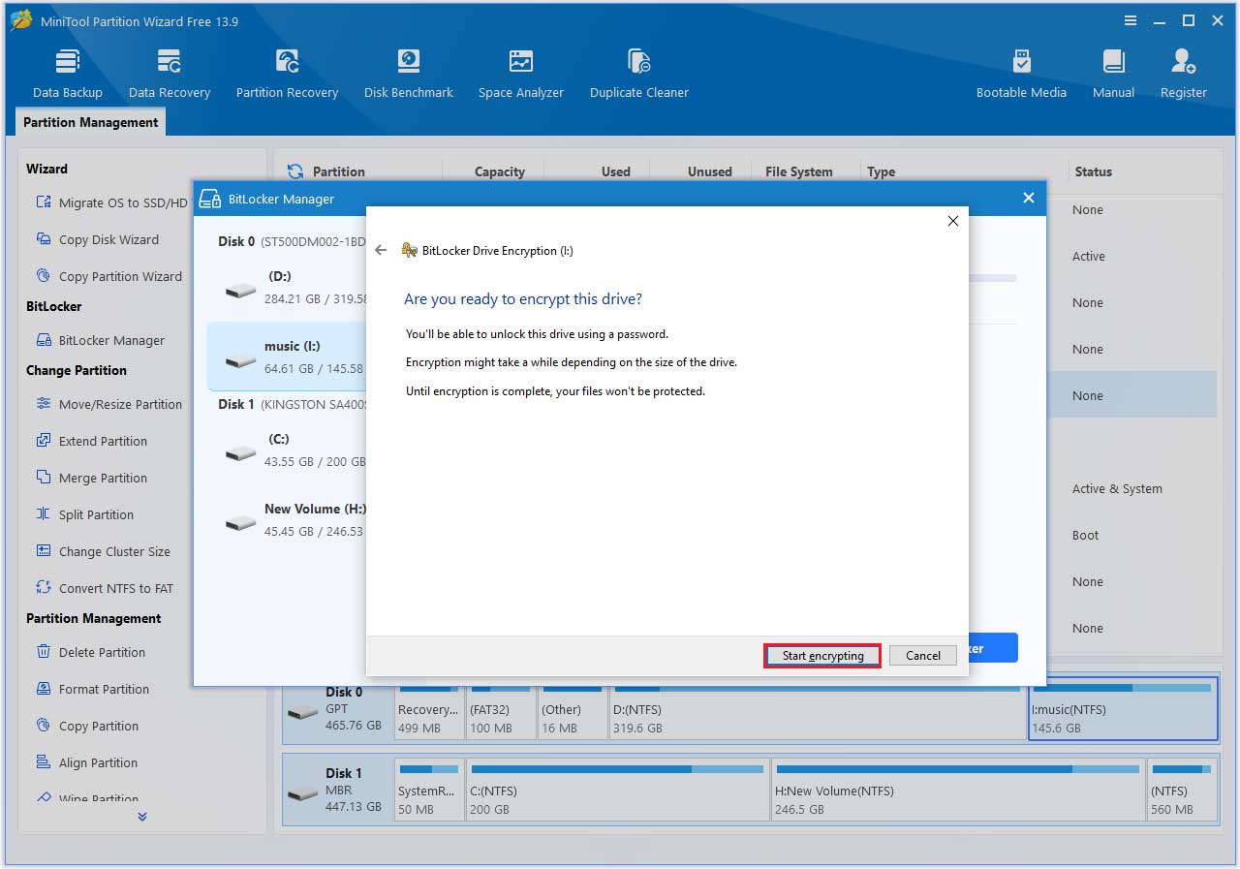
Task: Open Copy Disk Wizard
Action: [x=97, y=239]
